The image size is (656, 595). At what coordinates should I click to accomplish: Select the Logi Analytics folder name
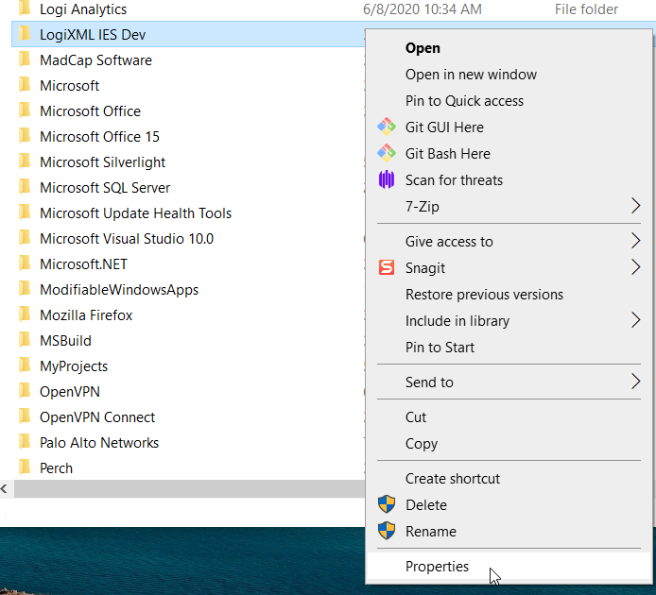coord(83,9)
